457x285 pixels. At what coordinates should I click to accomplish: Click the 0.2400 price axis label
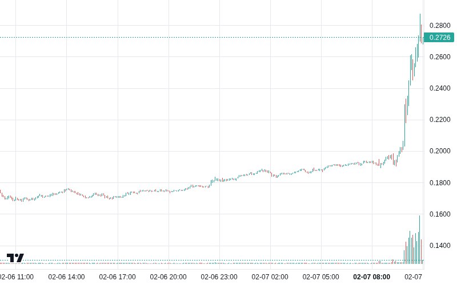(440, 88)
